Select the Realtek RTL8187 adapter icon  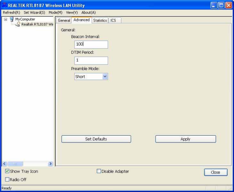[18, 24]
